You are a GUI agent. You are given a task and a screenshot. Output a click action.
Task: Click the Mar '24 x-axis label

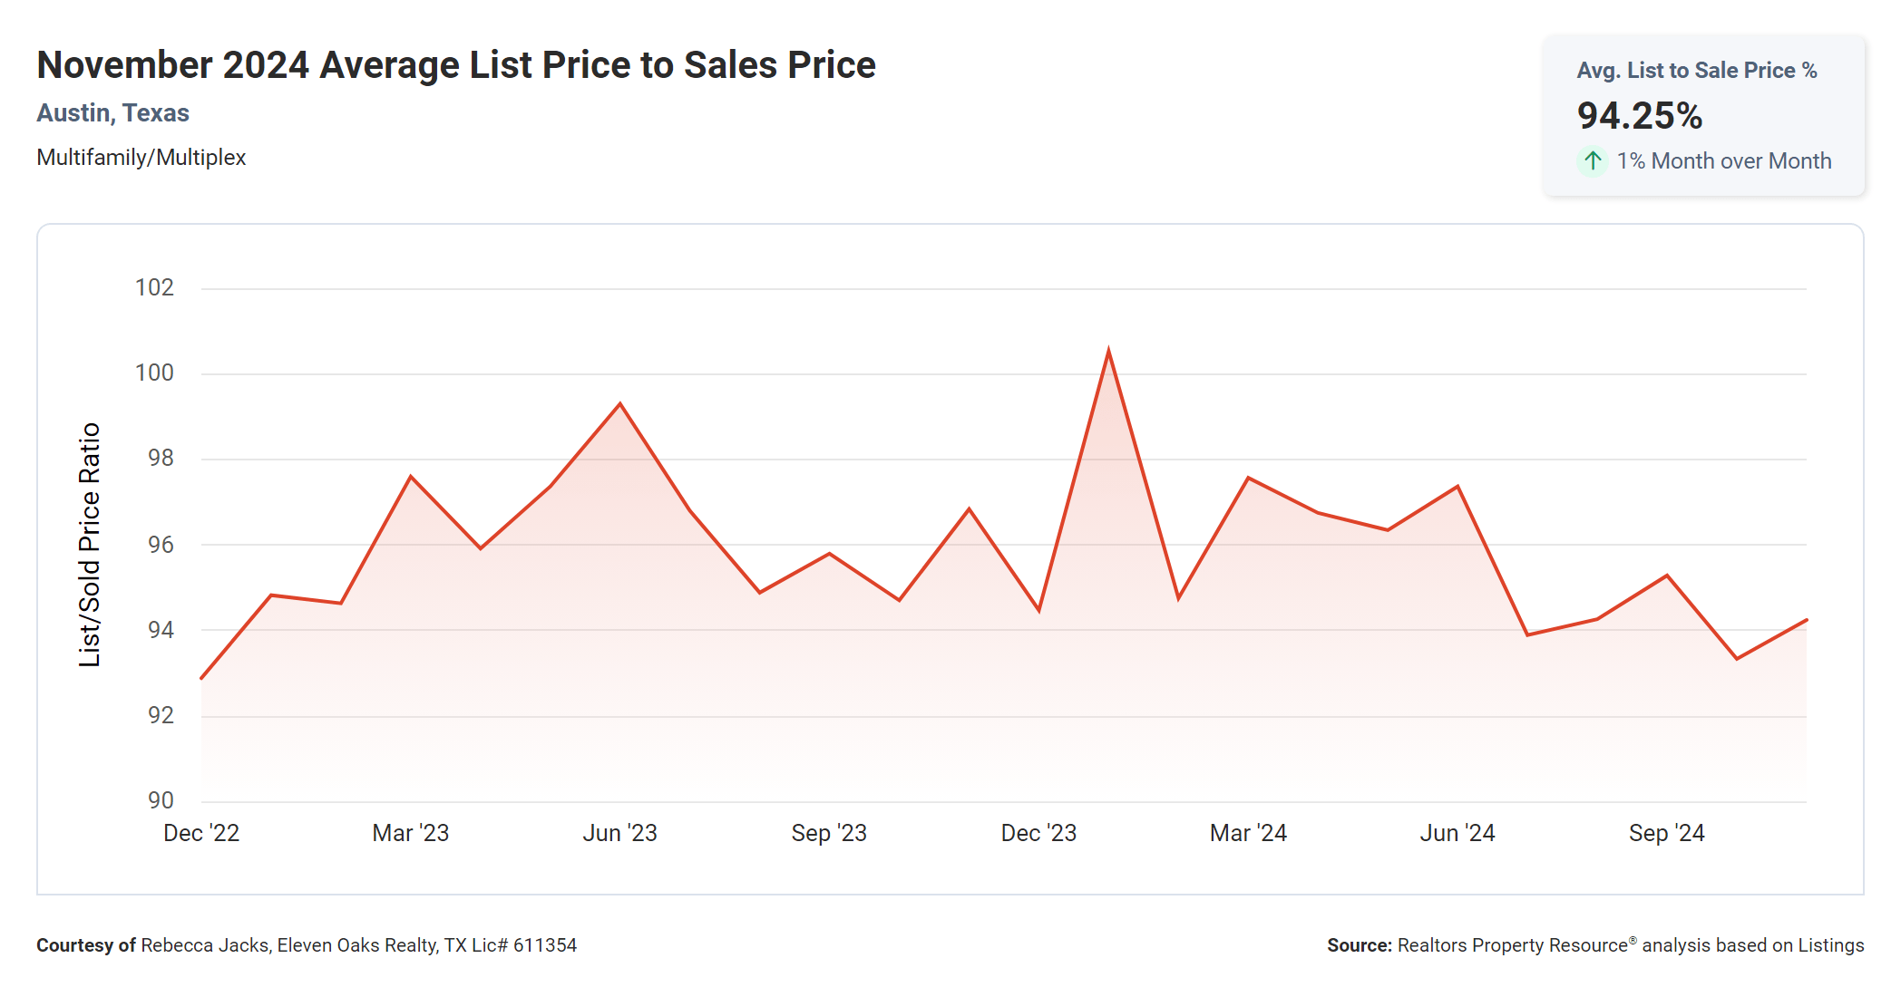pyautogui.click(x=1248, y=833)
